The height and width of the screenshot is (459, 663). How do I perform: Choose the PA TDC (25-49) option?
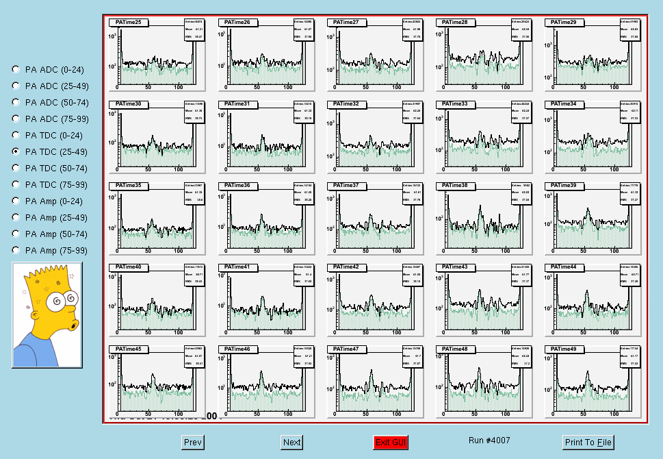pos(16,151)
